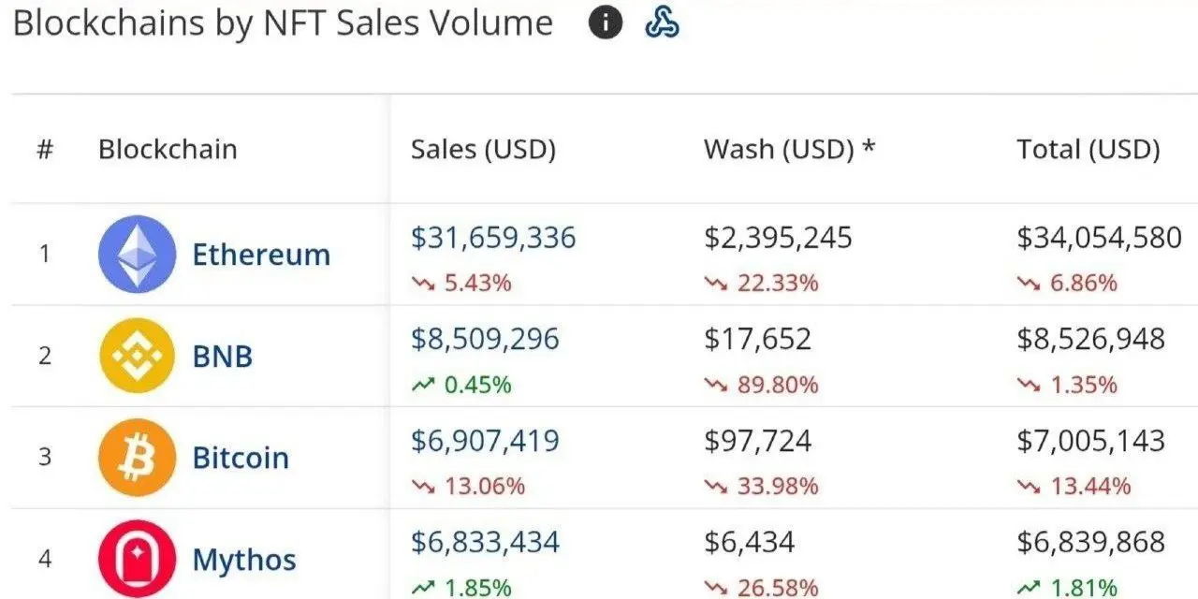Click the blue webhook icon beside the title
The height and width of the screenshot is (599, 1198).
pyautogui.click(x=662, y=23)
